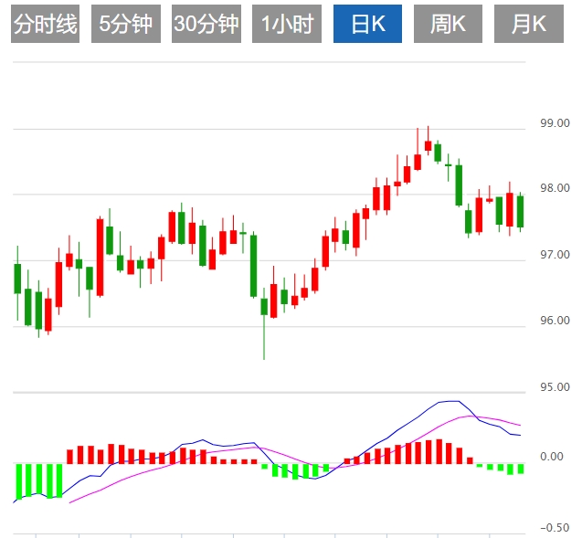Screen dimensions: 582x538
Task: Open the 月K monthly chart
Action: pyautogui.click(x=528, y=25)
